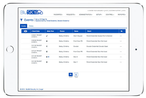Sort by the Event Date column arrow
Viewport: 146px width, 98px height.
(31, 31)
